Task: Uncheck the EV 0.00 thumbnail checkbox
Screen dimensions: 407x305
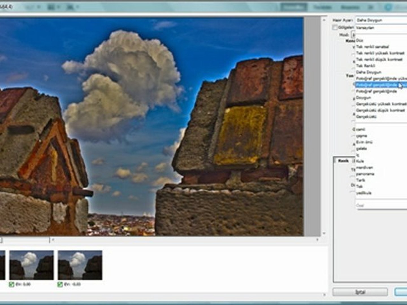Action: click(12, 284)
